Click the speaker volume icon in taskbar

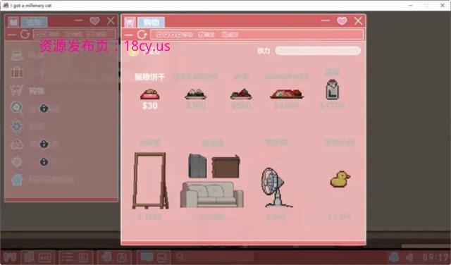(409, 257)
